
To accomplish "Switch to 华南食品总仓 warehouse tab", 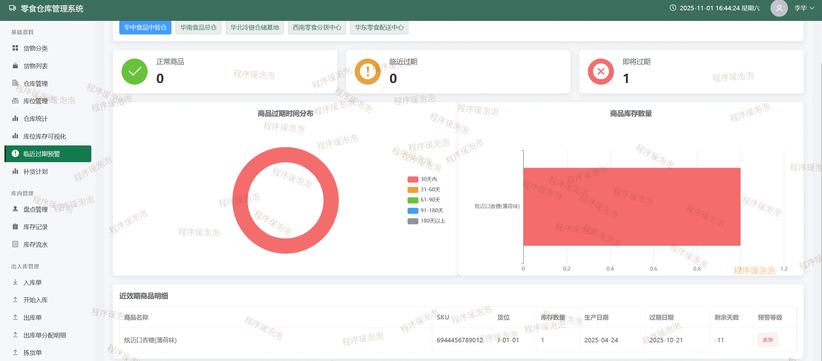I will (x=198, y=27).
